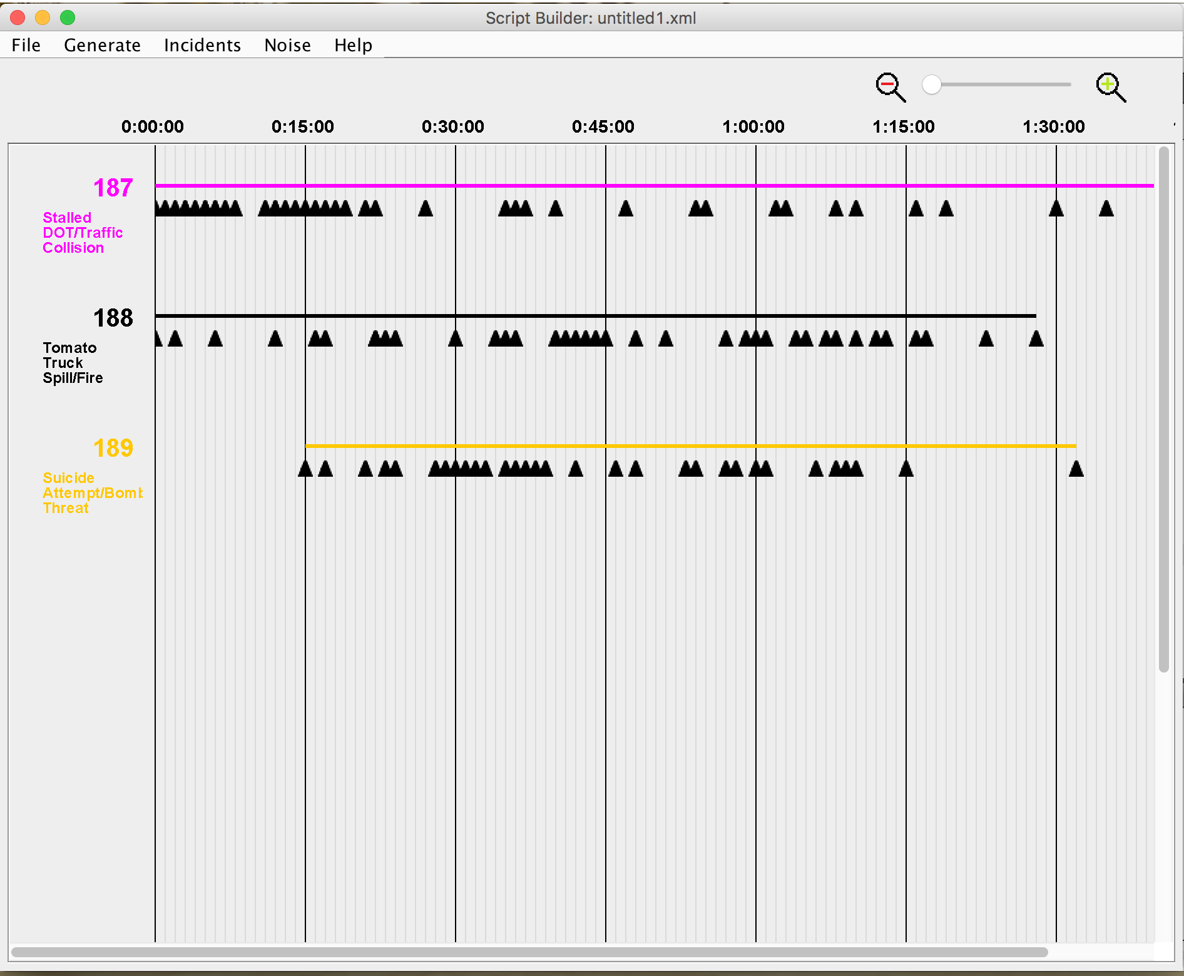Click the yellow incident 189 duration bar
The width and height of the screenshot is (1184, 976).
[691, 446]
